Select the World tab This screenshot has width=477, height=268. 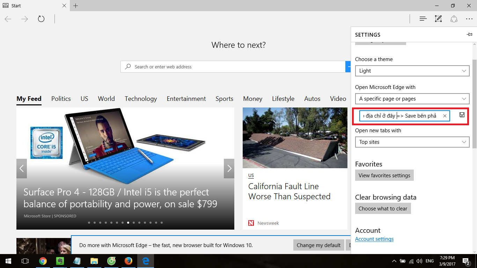107,99
